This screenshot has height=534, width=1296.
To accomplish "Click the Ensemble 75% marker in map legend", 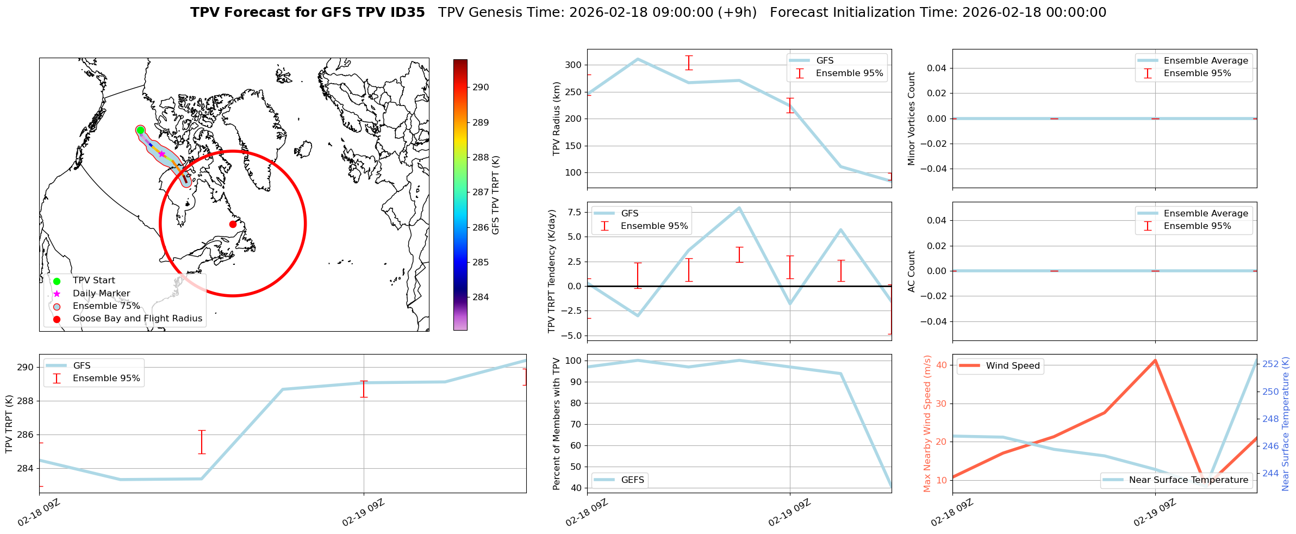I will (57, 307).
